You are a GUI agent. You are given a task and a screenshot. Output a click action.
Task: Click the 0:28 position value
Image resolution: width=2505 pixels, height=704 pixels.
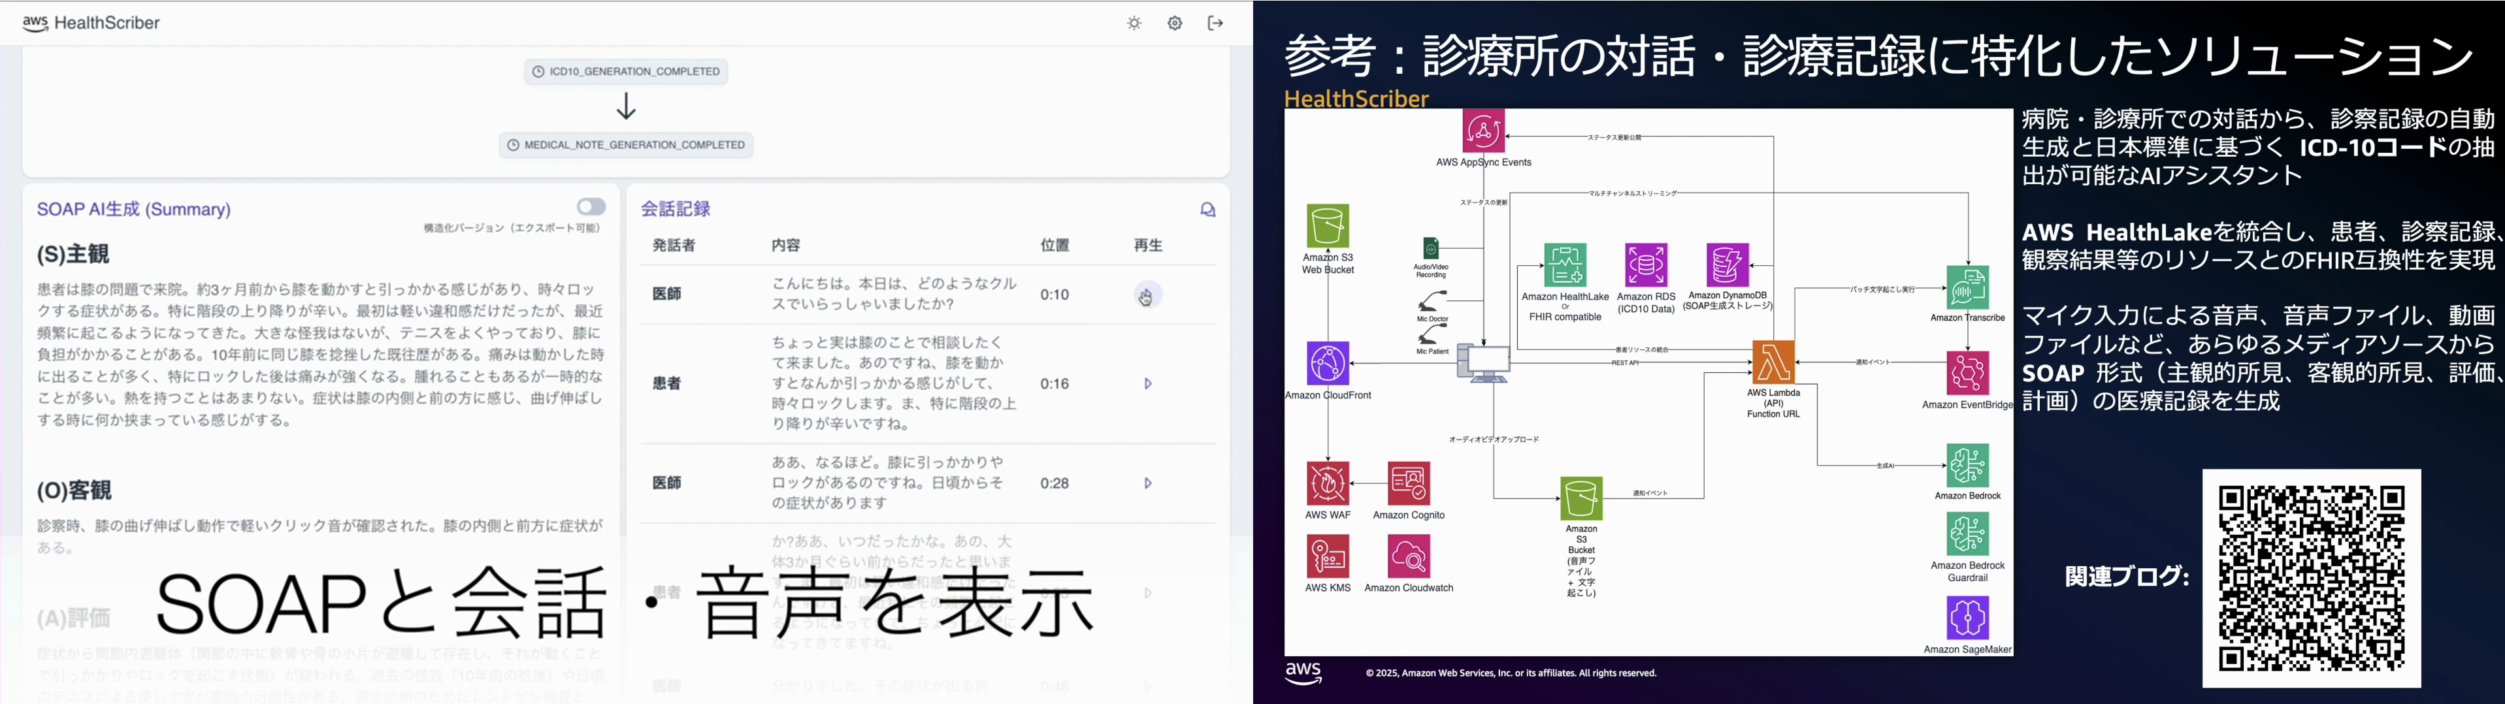[x=1055, y=483]
